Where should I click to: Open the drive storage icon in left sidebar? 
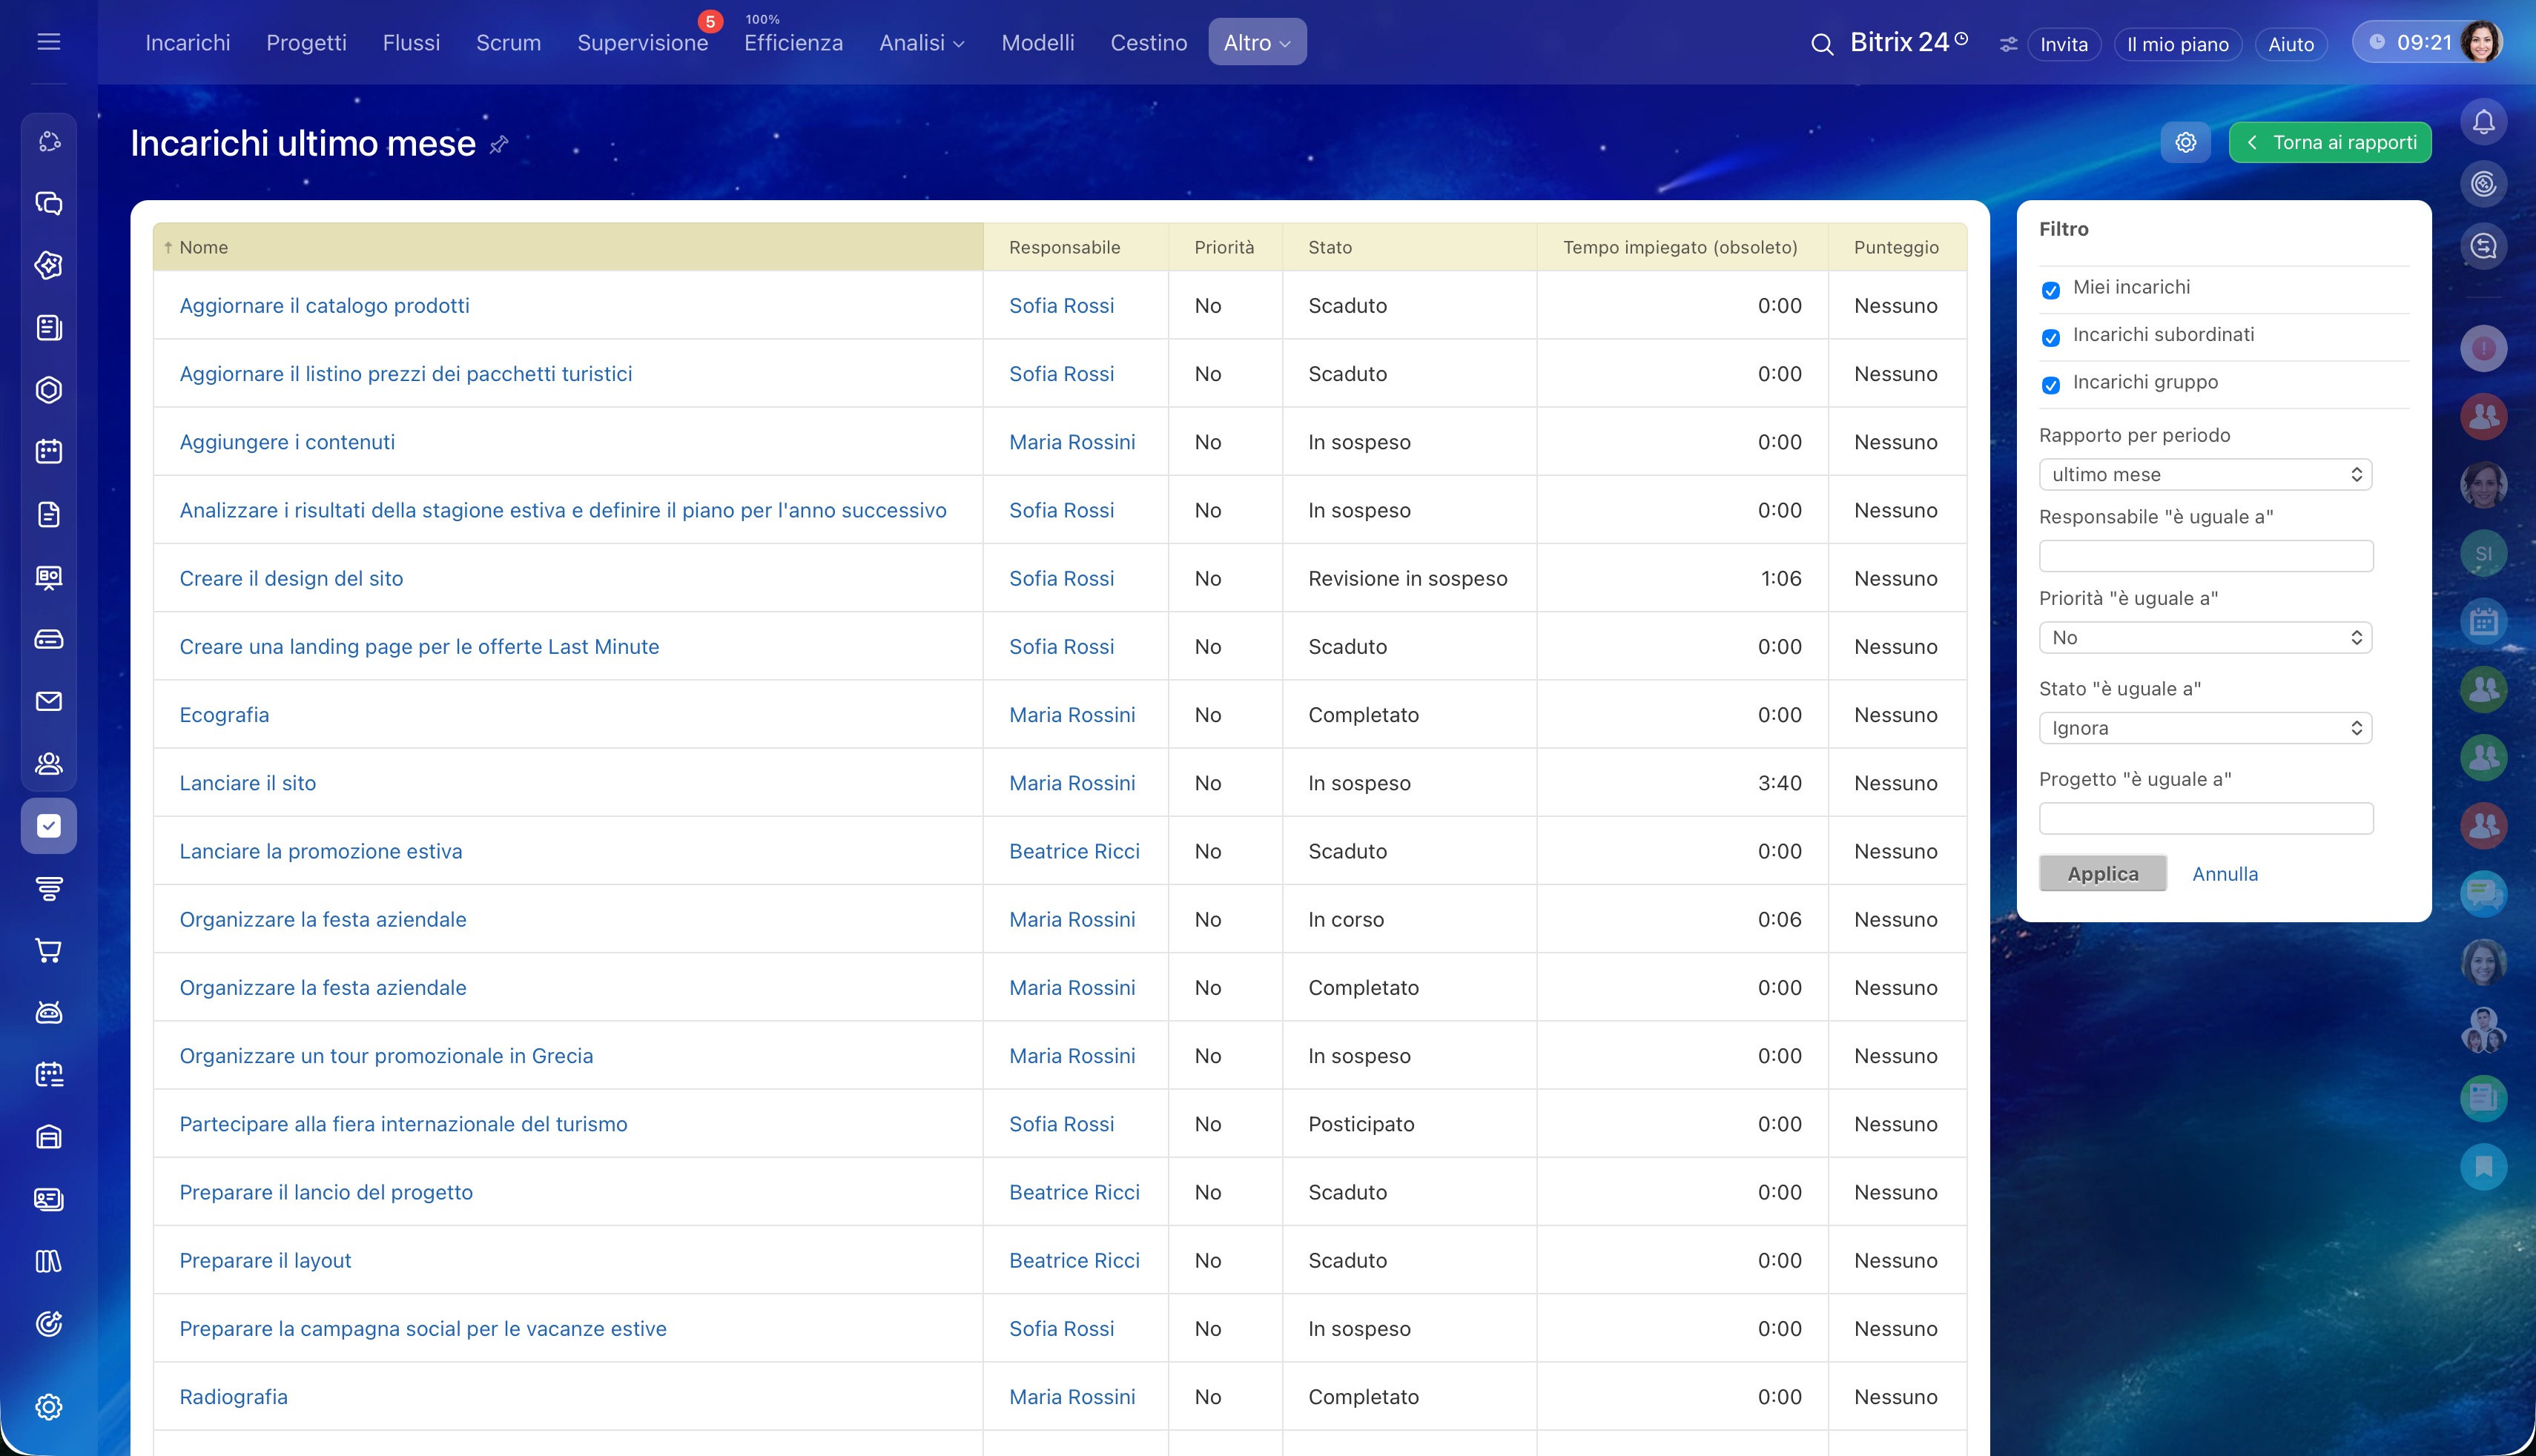(x=49, y=639)
